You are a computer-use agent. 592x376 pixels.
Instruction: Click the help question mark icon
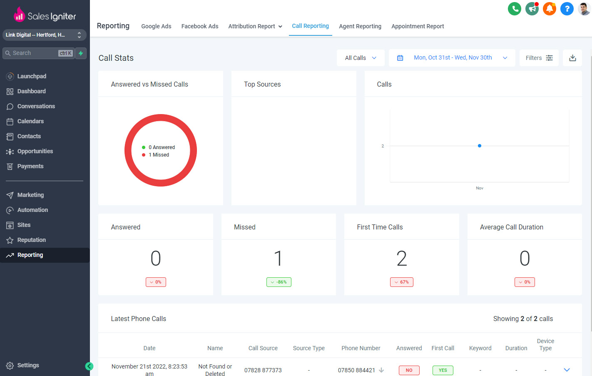567,9
